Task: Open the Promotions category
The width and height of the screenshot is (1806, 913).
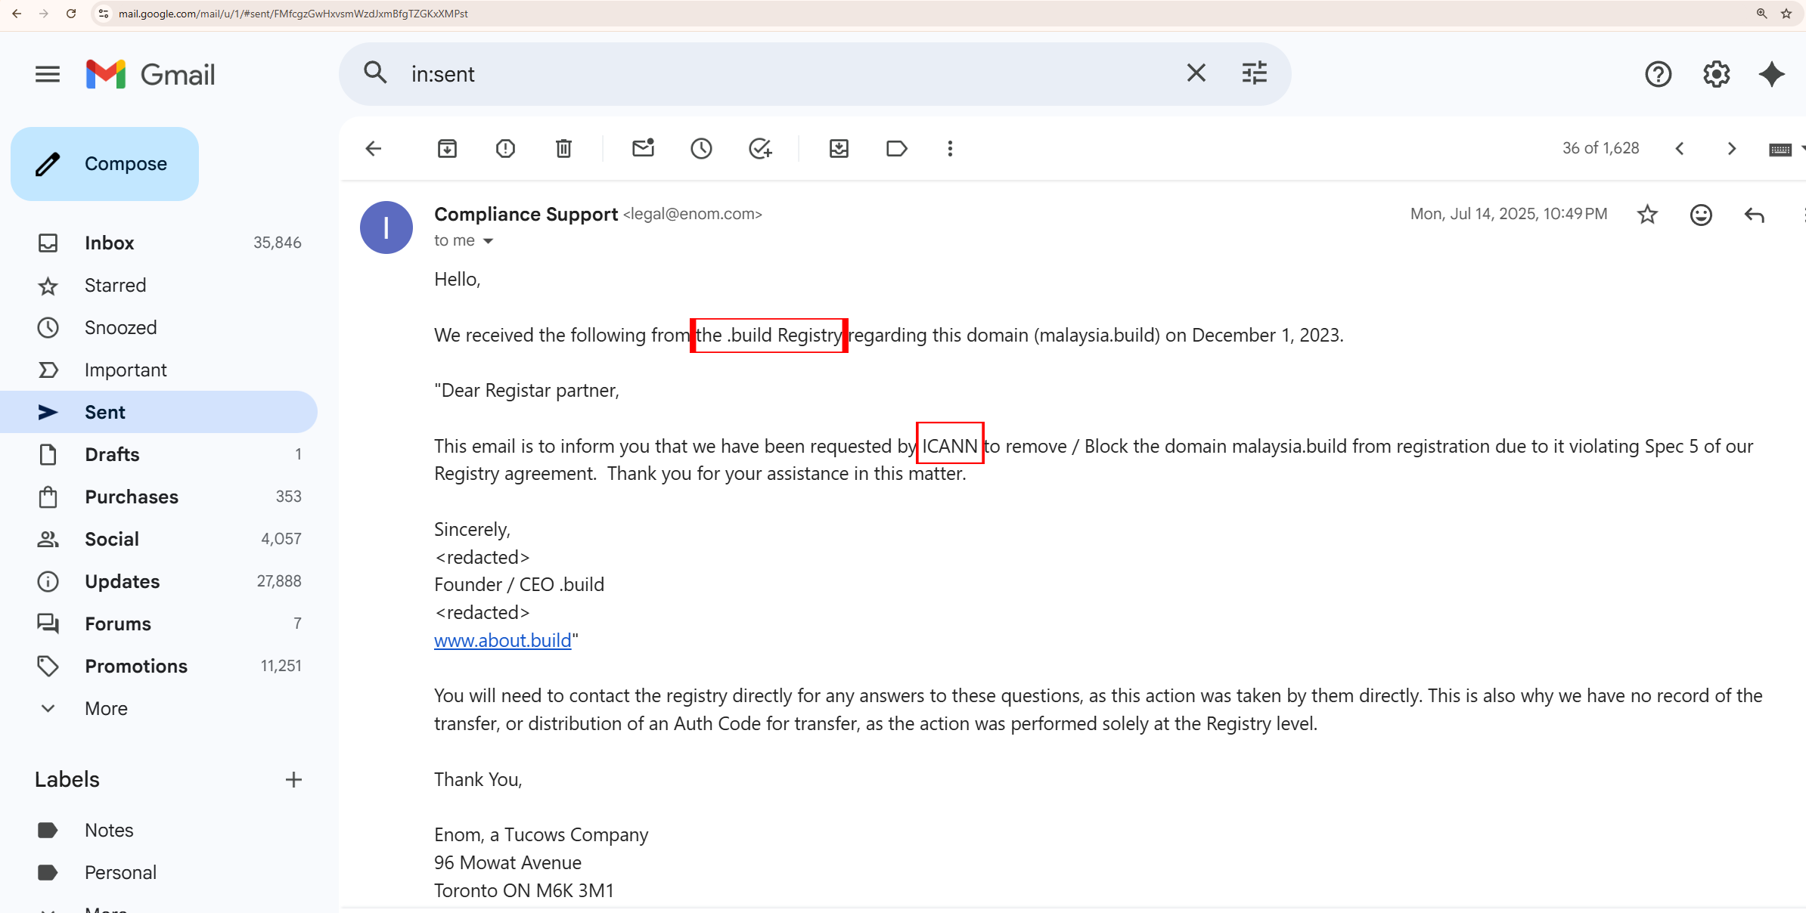Action: point(159,666)
